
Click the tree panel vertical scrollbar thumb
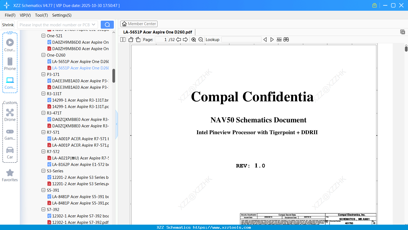[114, 76]
